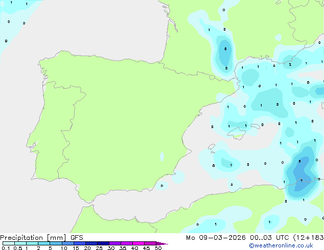Select the 45–50 mm legend color swatch
The width and height of the screenshot is (324, 250).
tap(150, 243)
